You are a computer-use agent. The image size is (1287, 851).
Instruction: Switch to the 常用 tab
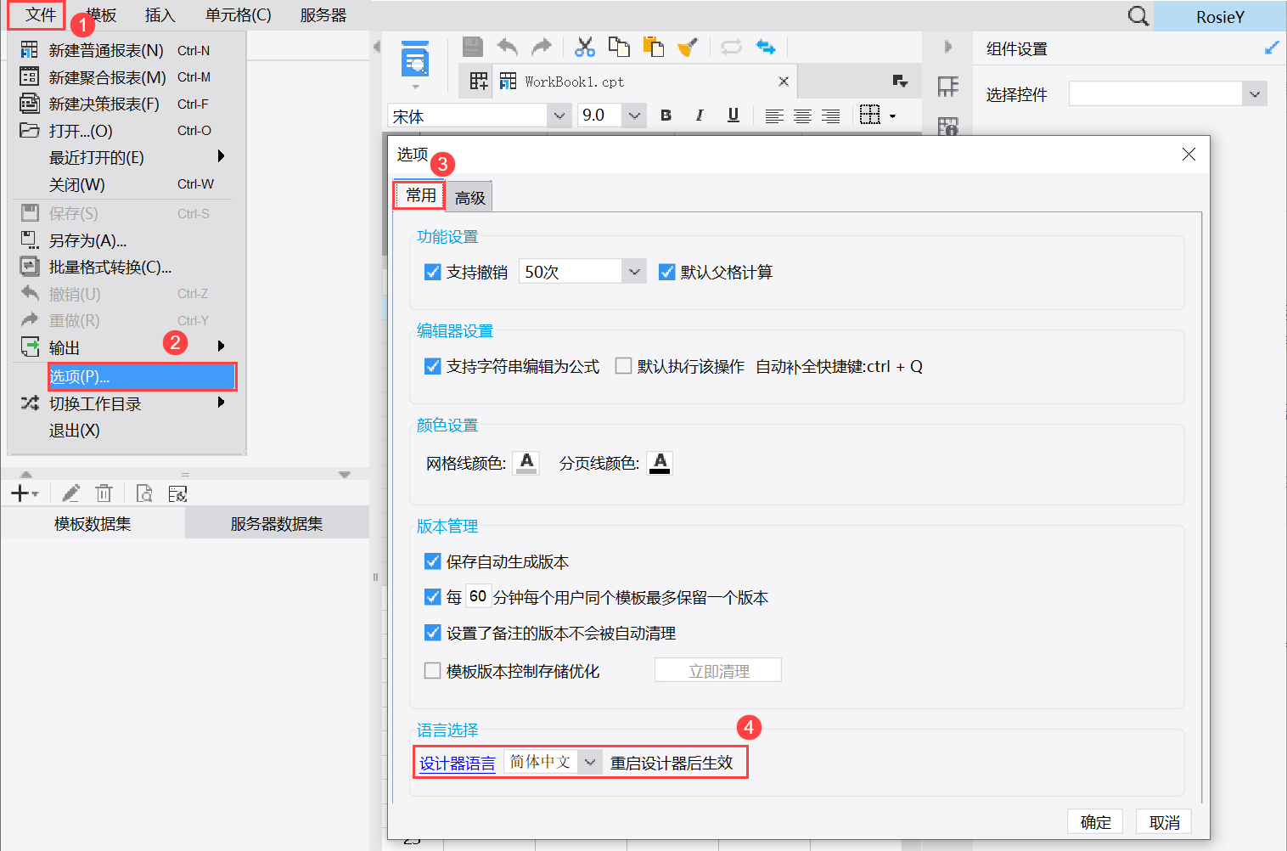[420, 195]
